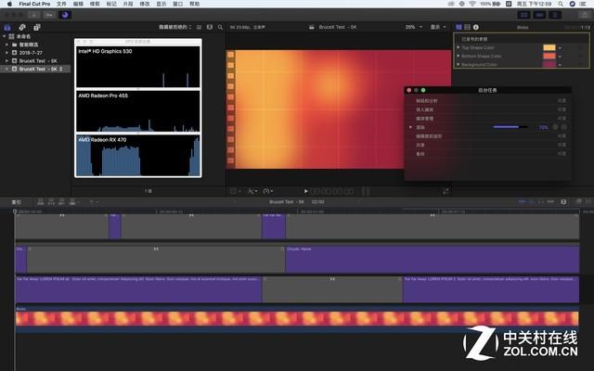Select the Cloudy Name title clip in timeline
The width and height of the screenshot is (594, 371).
tap(433, 260)
